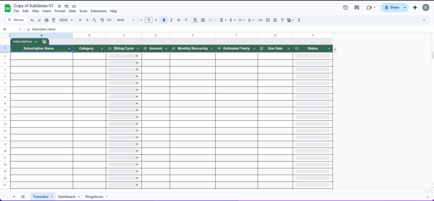Open the 100% zoom dropdown
The width and height of the screenshot is (434, 201).
66,20
